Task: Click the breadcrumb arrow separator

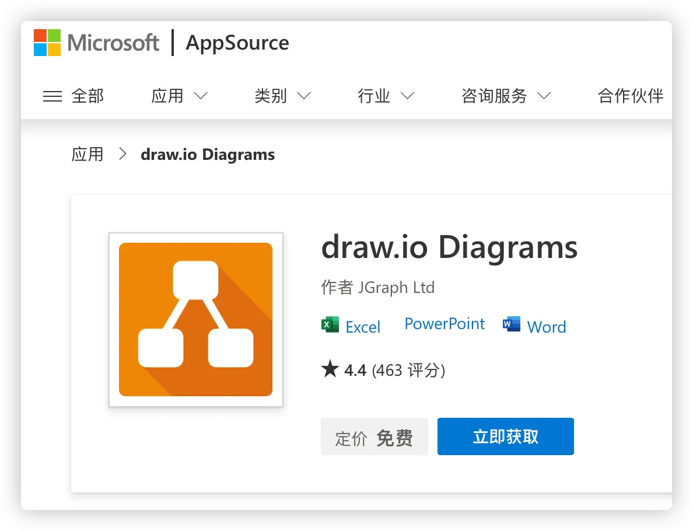Action: coord(123,154)
